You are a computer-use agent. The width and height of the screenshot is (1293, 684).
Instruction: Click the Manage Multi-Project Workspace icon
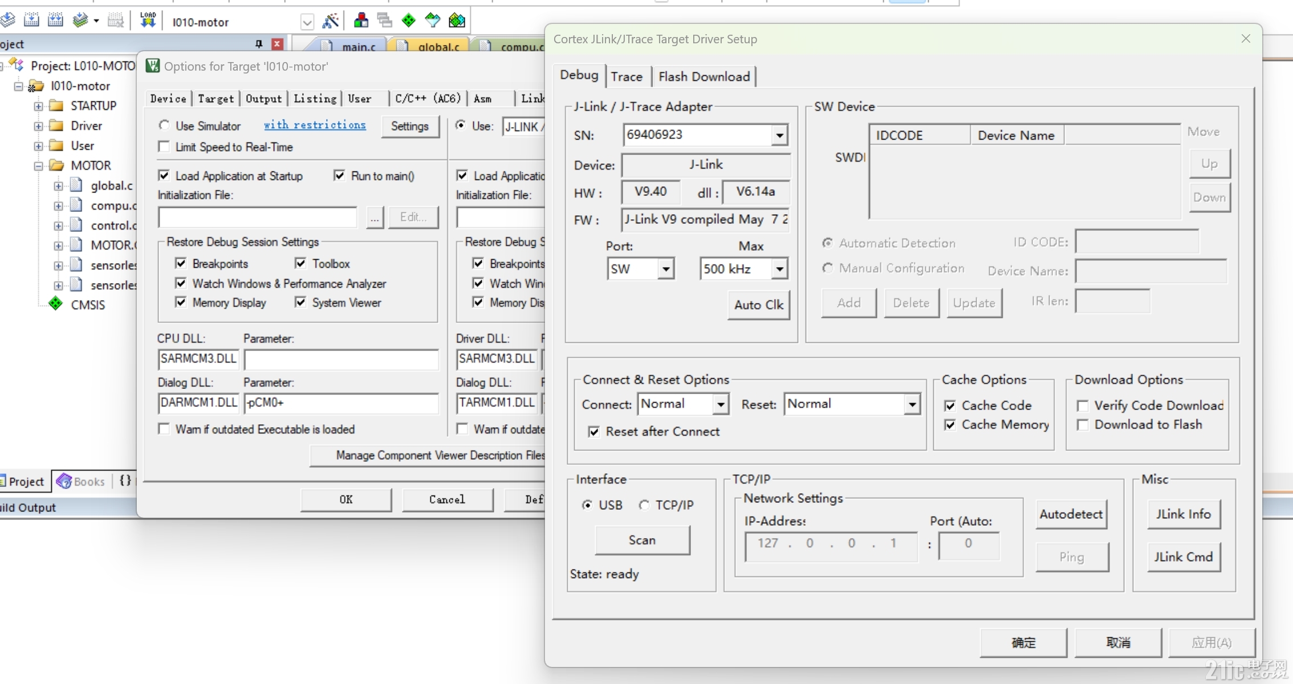pyautogui.click(x=385, y=21)
